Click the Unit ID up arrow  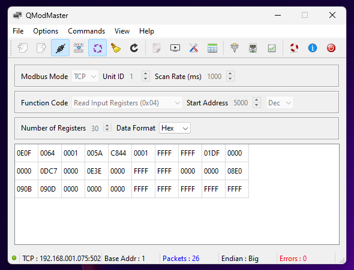pyautogui.click(x=146, y=74)
